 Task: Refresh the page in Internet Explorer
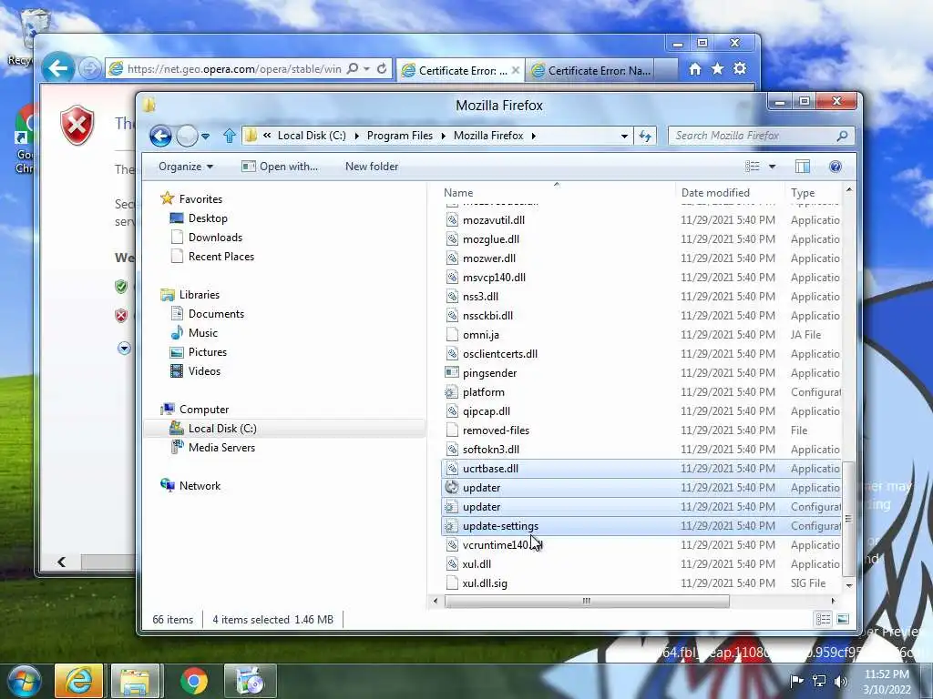(382, 69)
